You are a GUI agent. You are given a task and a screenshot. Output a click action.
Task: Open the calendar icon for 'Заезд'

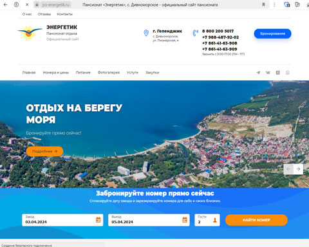[x=98, y=220]
